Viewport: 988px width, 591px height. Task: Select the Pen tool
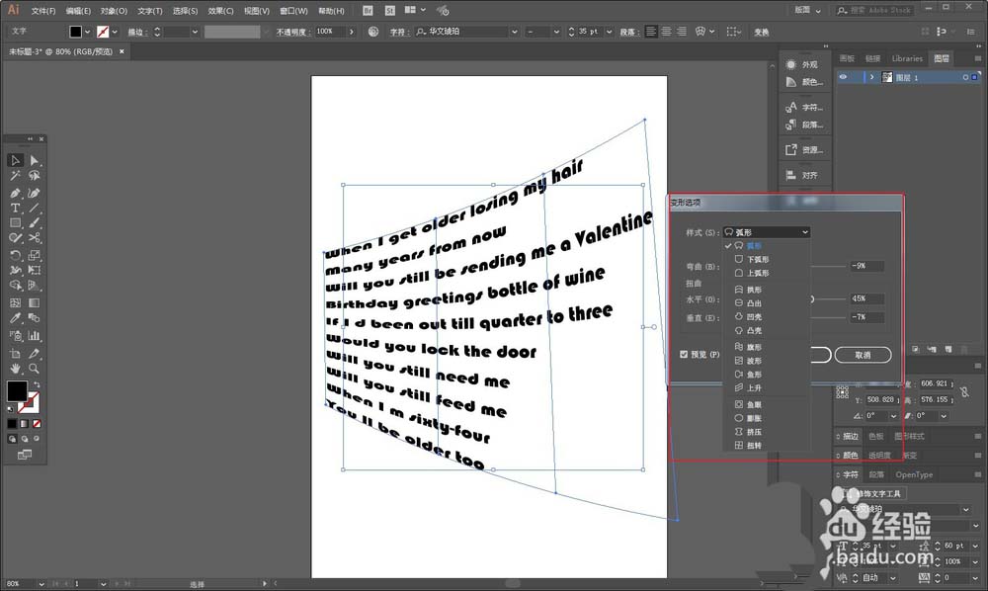15,193
